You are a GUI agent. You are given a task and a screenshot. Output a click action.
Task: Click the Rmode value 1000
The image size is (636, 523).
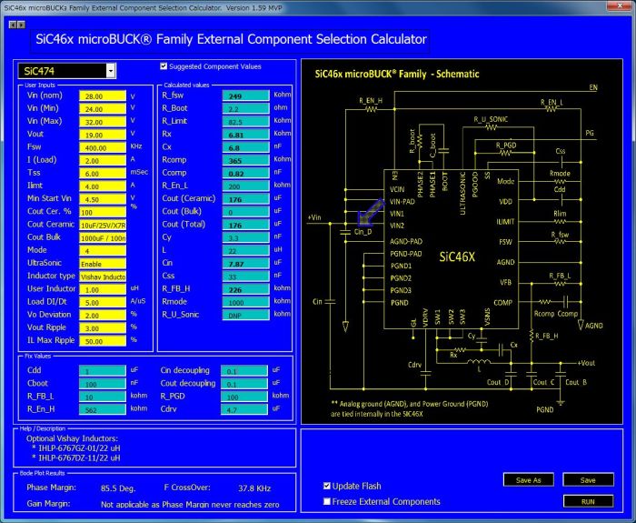[246, 303]
